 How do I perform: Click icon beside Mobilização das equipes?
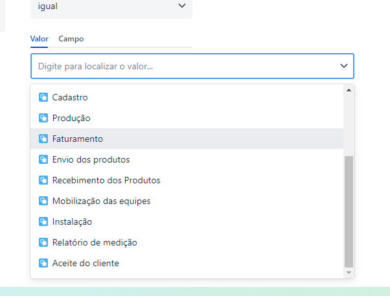coord(43,201)
